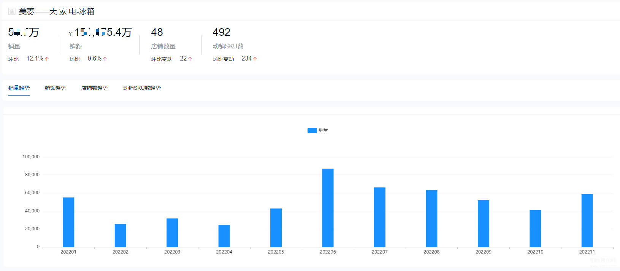Select the tallest 202206 bar
Screen dimensions: 620x271
tap(328, 208)
